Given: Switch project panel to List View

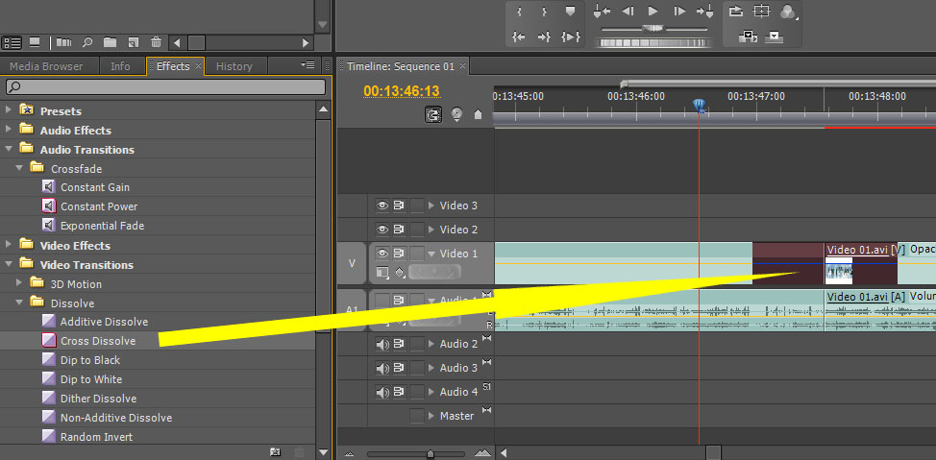Looking at the screenshot, I should tap(12, 42).
